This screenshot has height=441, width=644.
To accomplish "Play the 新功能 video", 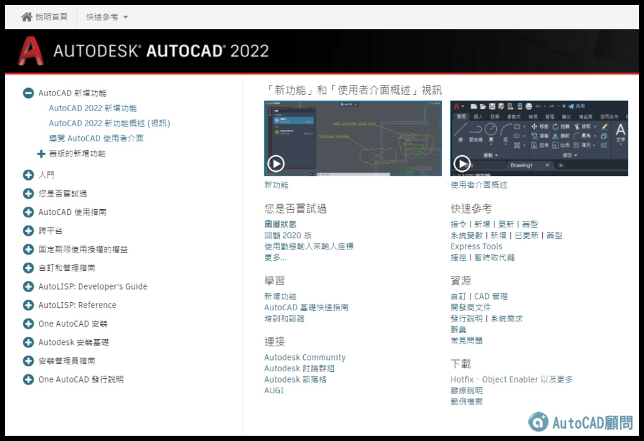I will tap(276, 164).
